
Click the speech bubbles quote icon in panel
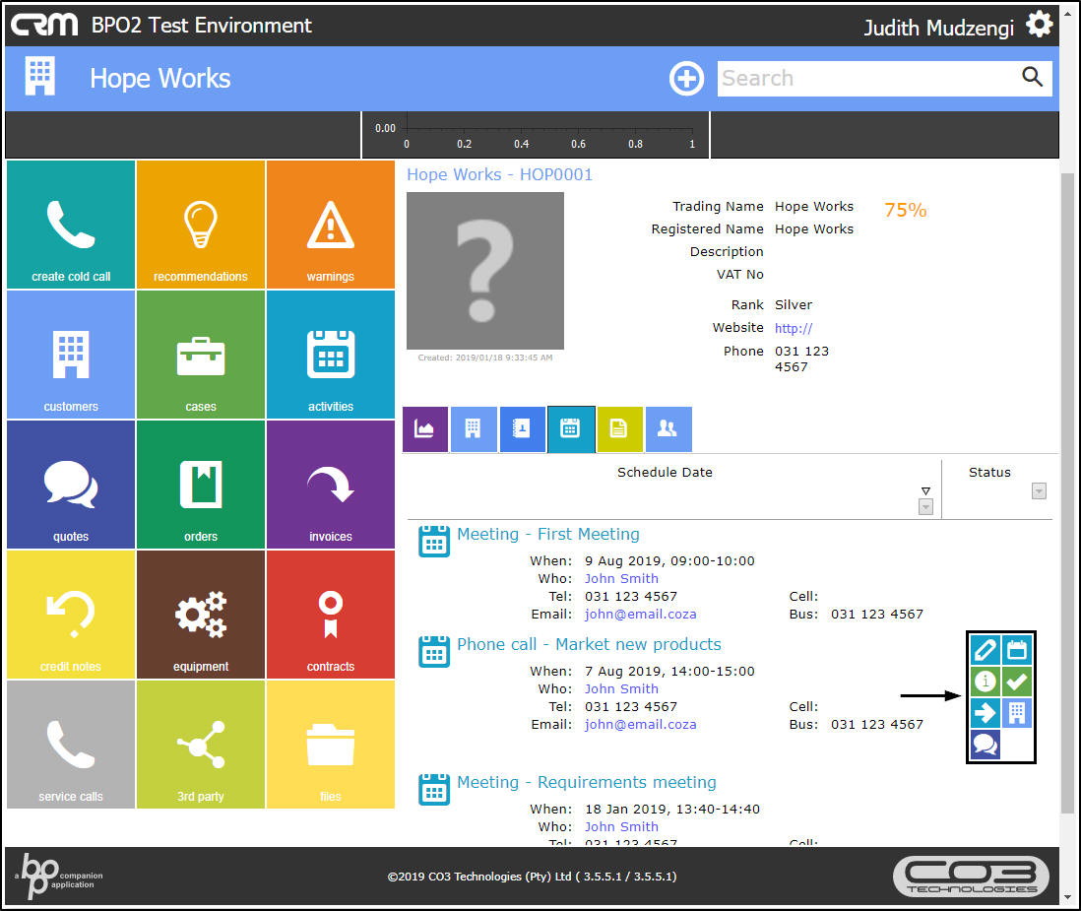pyautogui.click(x=986, y=745)
